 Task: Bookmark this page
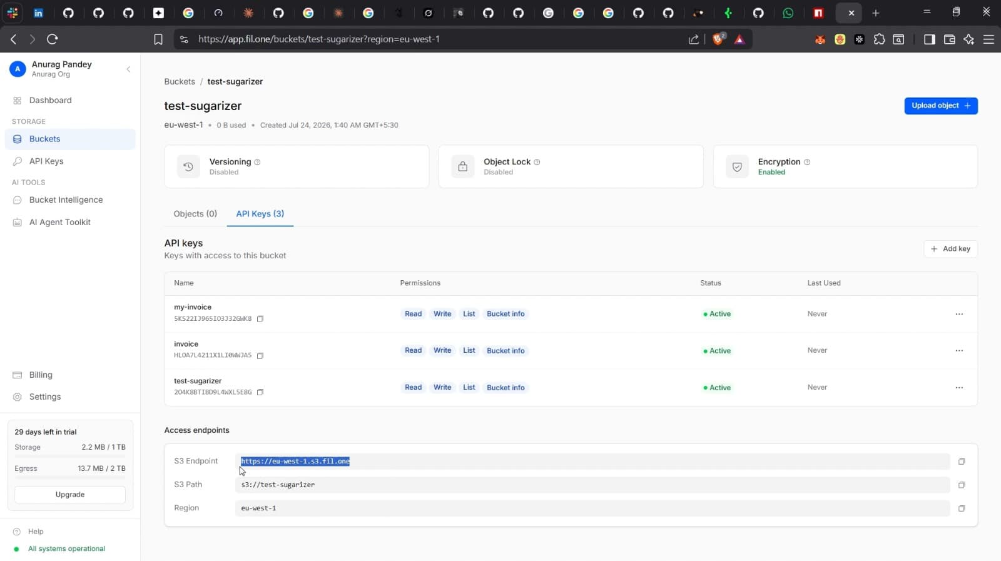(x=158, y=39)
